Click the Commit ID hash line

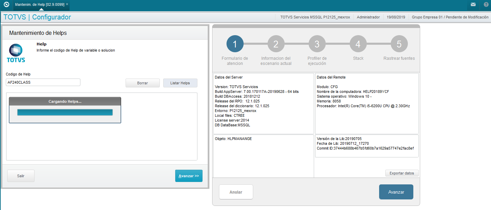click(365, 148)
